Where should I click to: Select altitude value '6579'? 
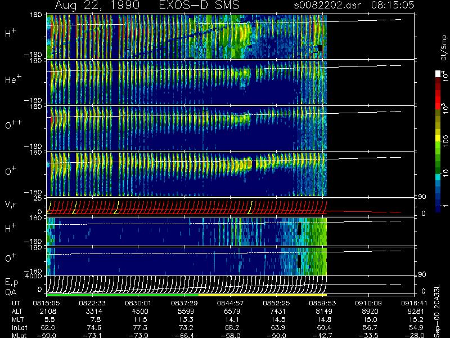232,312
